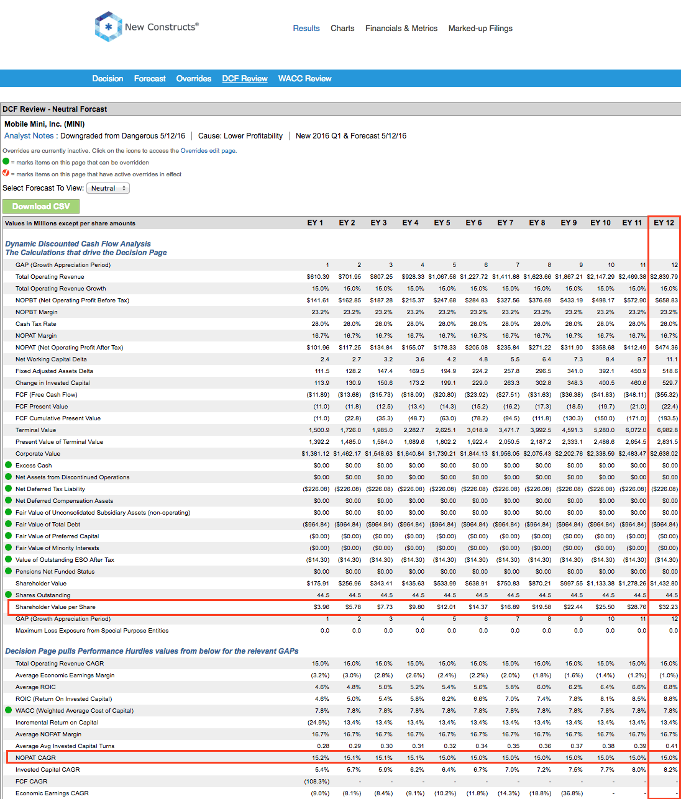Screen dimensions: 681x799
Task: Switch to the Forecast tab
Action: 150,79
